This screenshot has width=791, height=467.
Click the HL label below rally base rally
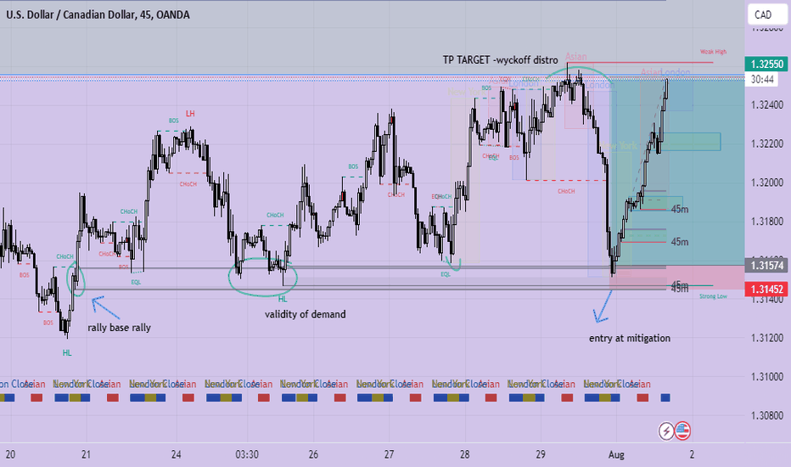pyautogui.click(x=66, y=353)
